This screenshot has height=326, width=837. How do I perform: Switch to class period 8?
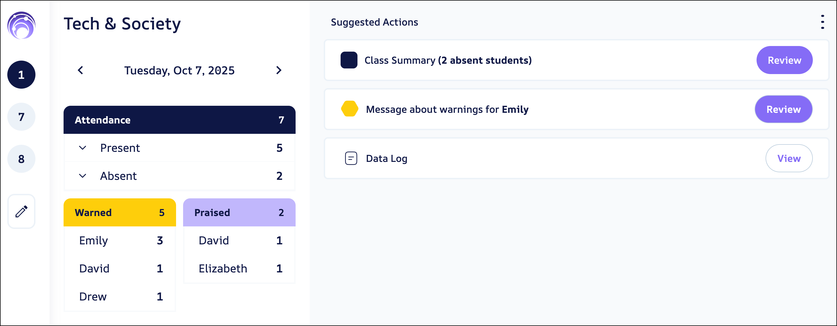21,159
